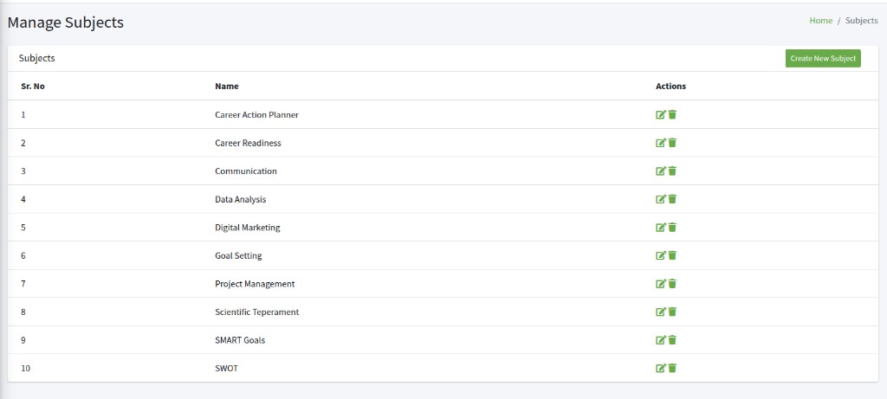Click the Sr. No column header
This screenshot has height=399, width=887.
(33, 87)
